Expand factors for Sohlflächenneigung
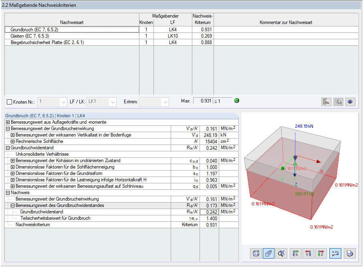Image resolution: width=363 pixels, height=267 pixels. [13, 167]
